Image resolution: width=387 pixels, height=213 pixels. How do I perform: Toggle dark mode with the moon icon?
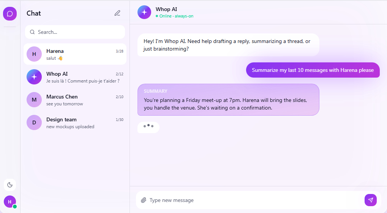tap(10, 185)
